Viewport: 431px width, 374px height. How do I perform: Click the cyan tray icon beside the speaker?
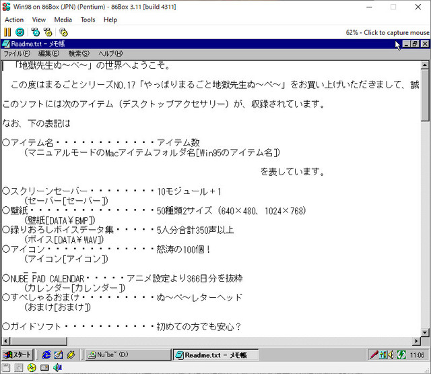pyautogui.click(x=383, y=354)
